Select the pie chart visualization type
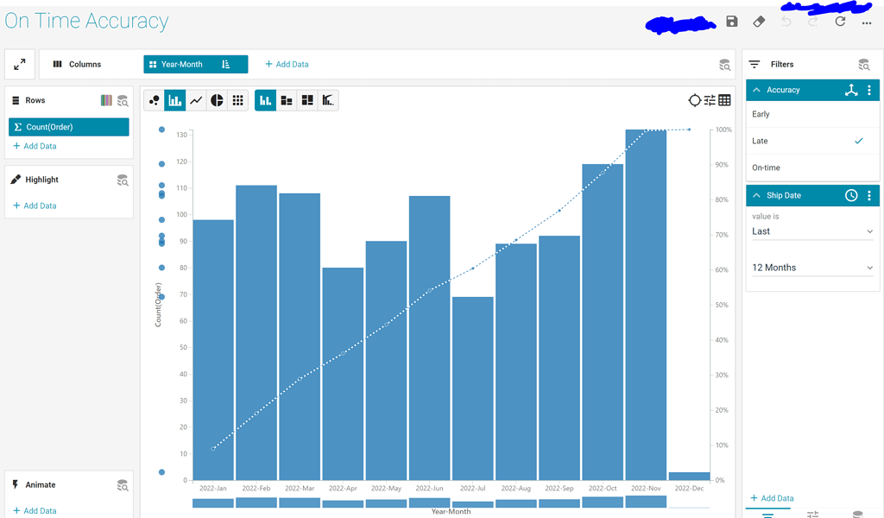This screenshot has height=518, width=884. 216,100
